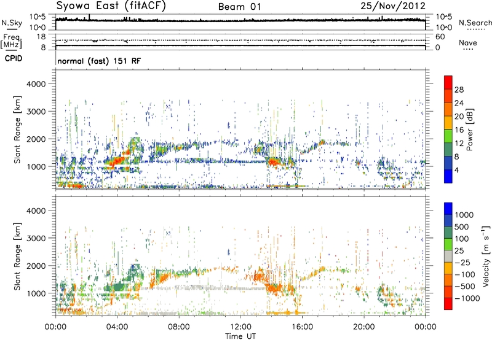Click the 'Beam 01' label
The image size is (492, 340).
coord(239,7)
